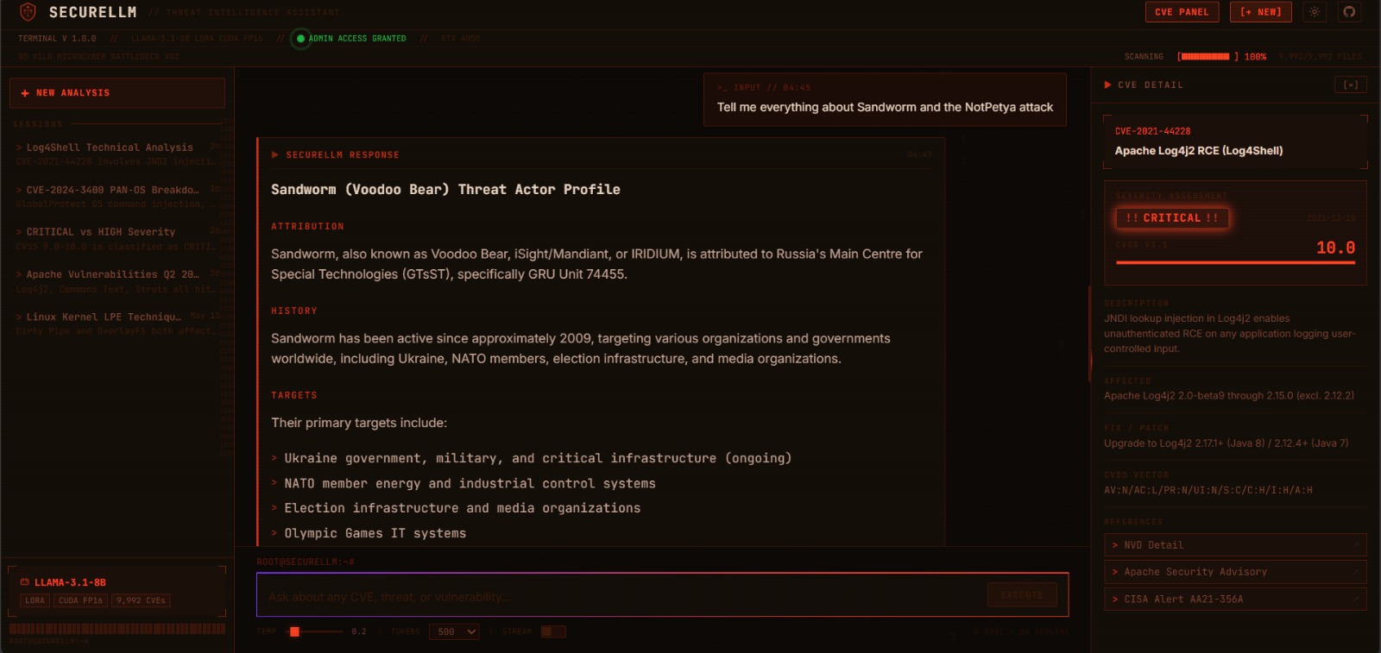This screenshot has width=1381, height=653.
Task: Click the CVE Detail triangle icon
Action: [1107, 85]
